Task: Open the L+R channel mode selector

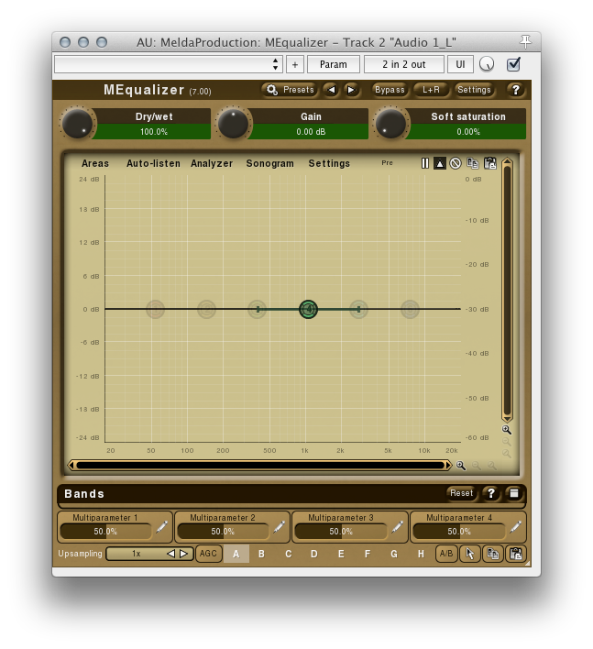Action: pyautogui.click(x=431, y=90)
